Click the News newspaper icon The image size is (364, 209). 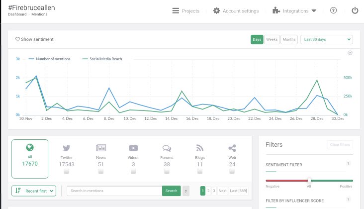click(101, 148)
